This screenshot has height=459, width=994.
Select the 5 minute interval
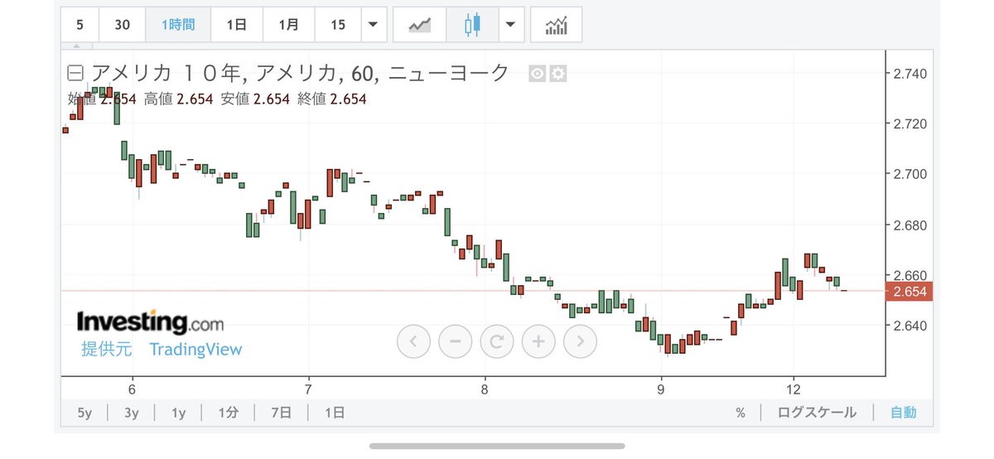(x=80, y=25)
